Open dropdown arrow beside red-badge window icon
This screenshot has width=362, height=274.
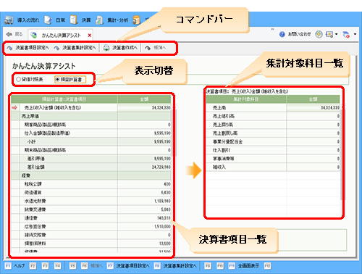click(x=355, y=34)
